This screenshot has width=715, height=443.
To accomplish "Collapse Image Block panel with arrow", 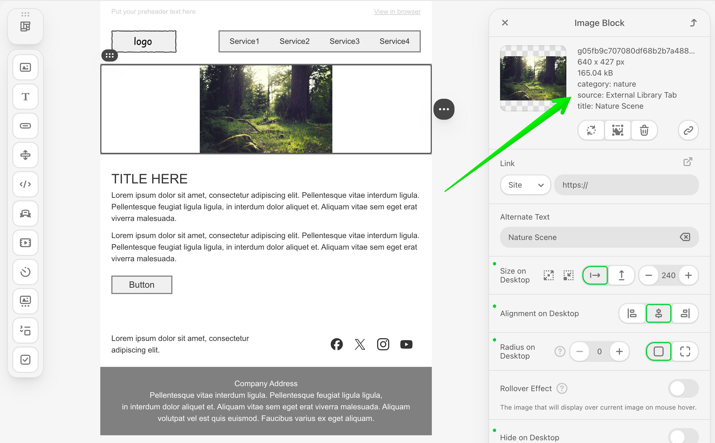I will pyautogui.click(x=693, y=23).
